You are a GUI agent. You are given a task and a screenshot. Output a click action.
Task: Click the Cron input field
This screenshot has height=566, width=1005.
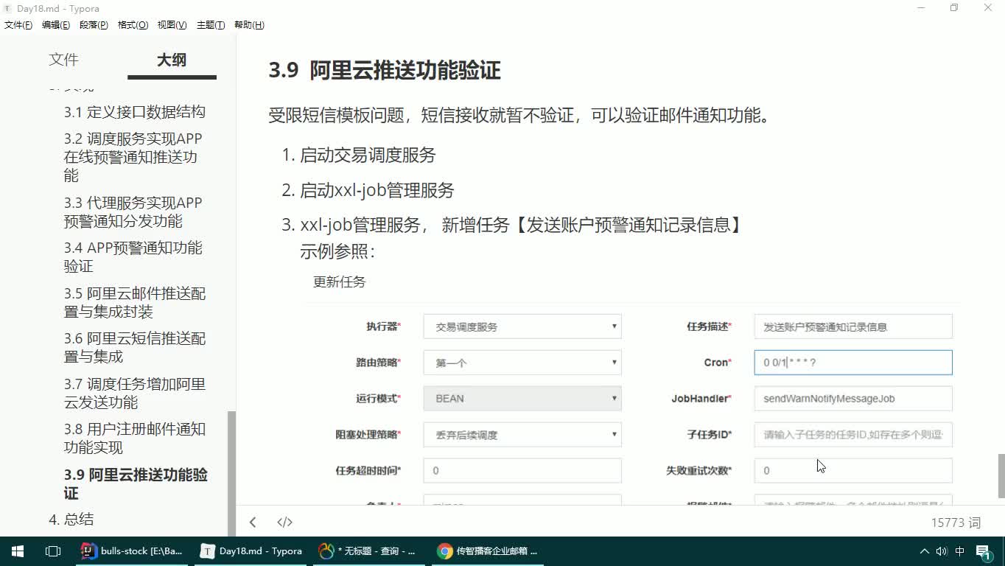(x=853, y=363)
